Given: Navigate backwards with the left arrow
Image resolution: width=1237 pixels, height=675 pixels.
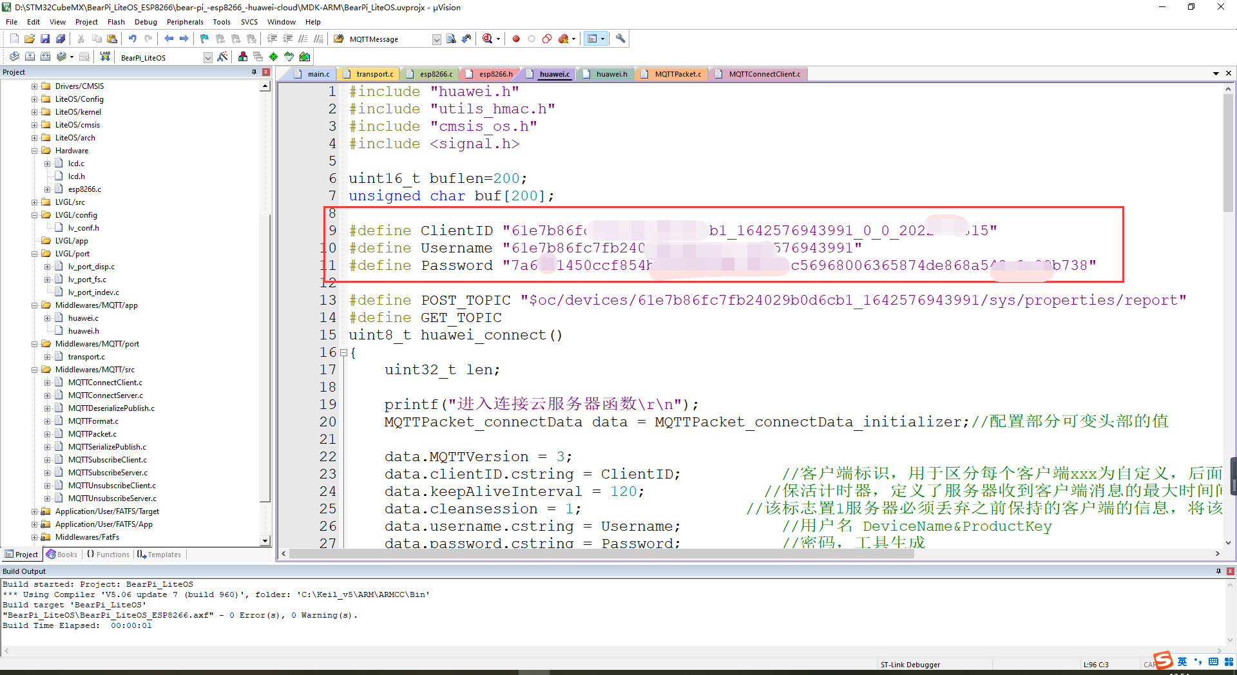Looking at the screenshot, I should [x=169, y=39].
